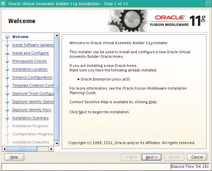Click the Installation Location step bullet
The width and height of the screenshot is (212, 171).
click(x=7, y=69)
